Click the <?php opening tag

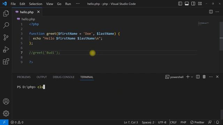(x=34, y=24)
